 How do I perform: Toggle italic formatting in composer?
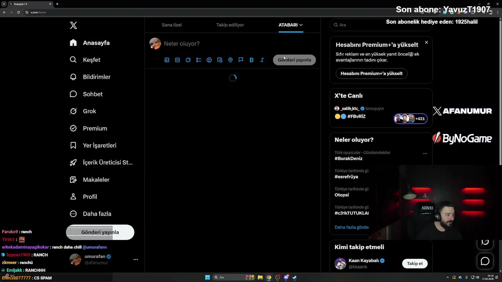(262, 60)
